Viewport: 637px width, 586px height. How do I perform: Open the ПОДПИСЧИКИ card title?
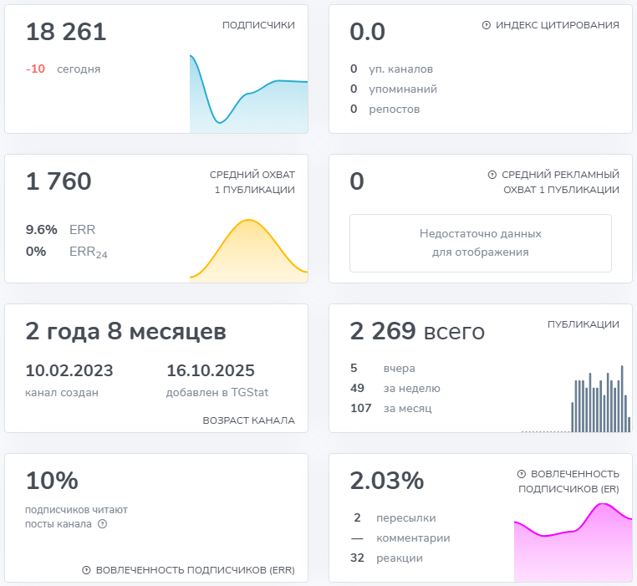[258, 25]
